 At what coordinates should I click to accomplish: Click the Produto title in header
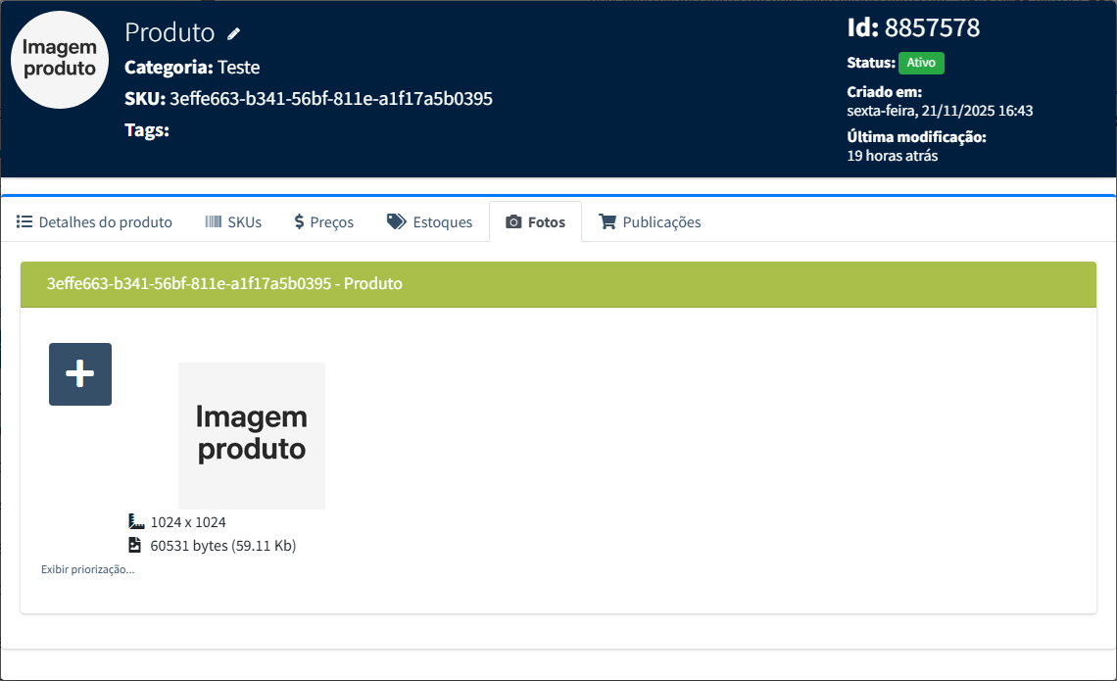170,32
